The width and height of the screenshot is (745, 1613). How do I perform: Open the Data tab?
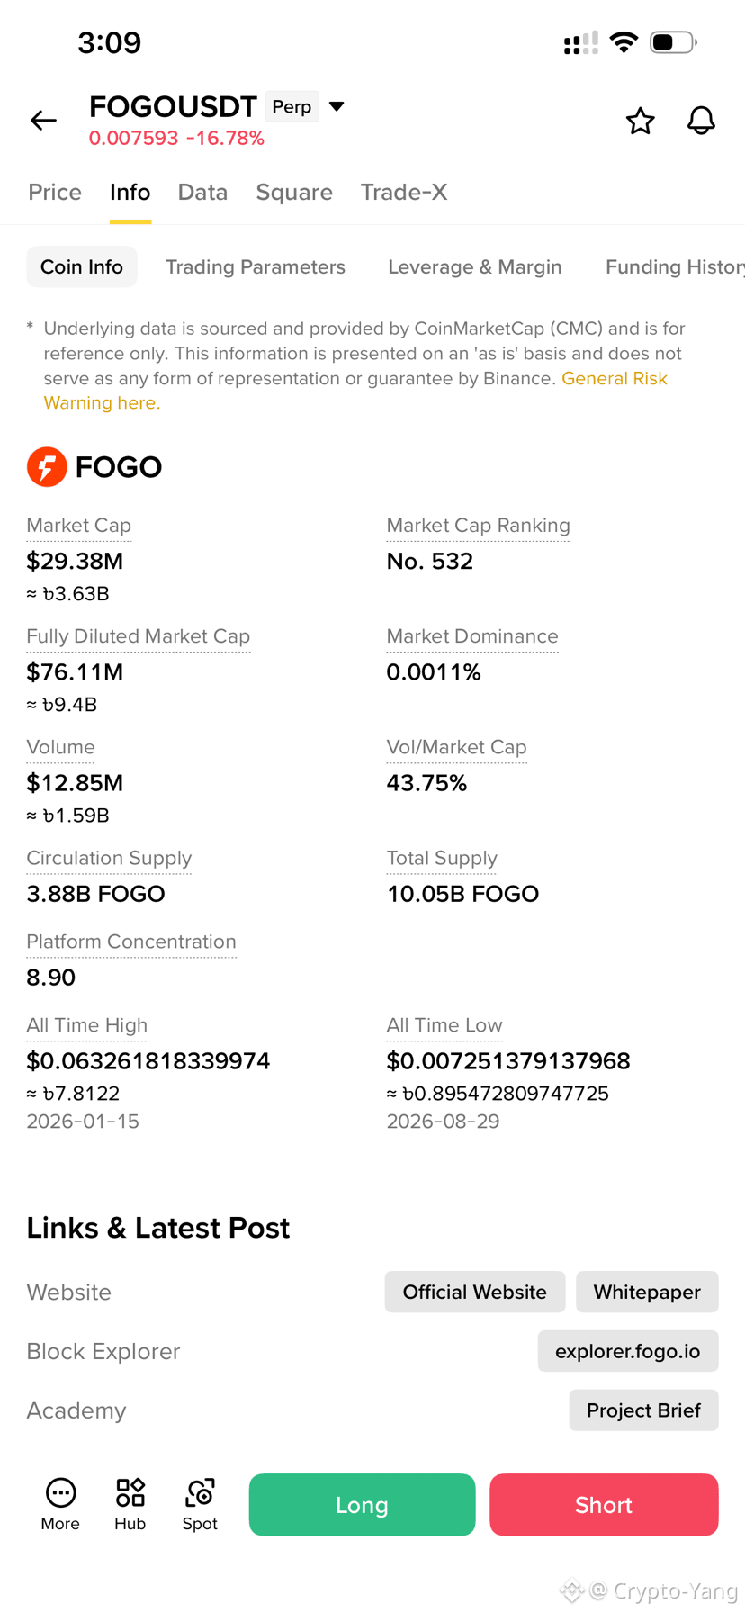pyautogui.click(x=202, y=192)
